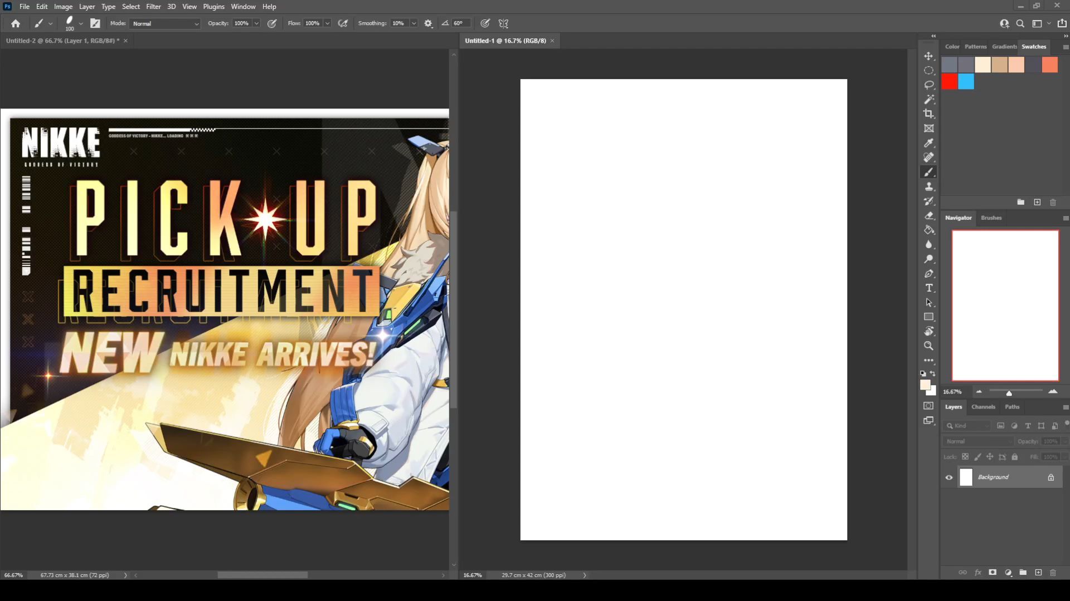Open the Layer menu
The width and height of the screenshot is (1070, 601).
click(x=86, y=7)
